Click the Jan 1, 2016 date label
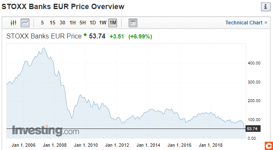 click(x=180, y=145)
